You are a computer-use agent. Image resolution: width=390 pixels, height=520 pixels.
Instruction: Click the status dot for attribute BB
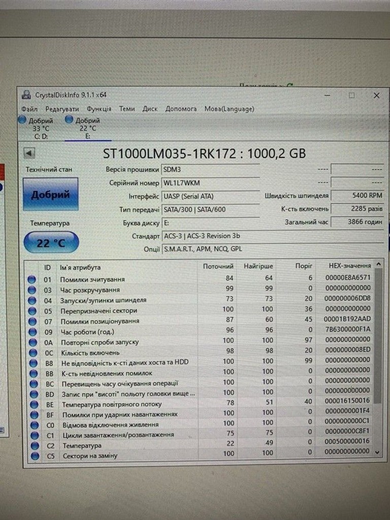(34, 373)
